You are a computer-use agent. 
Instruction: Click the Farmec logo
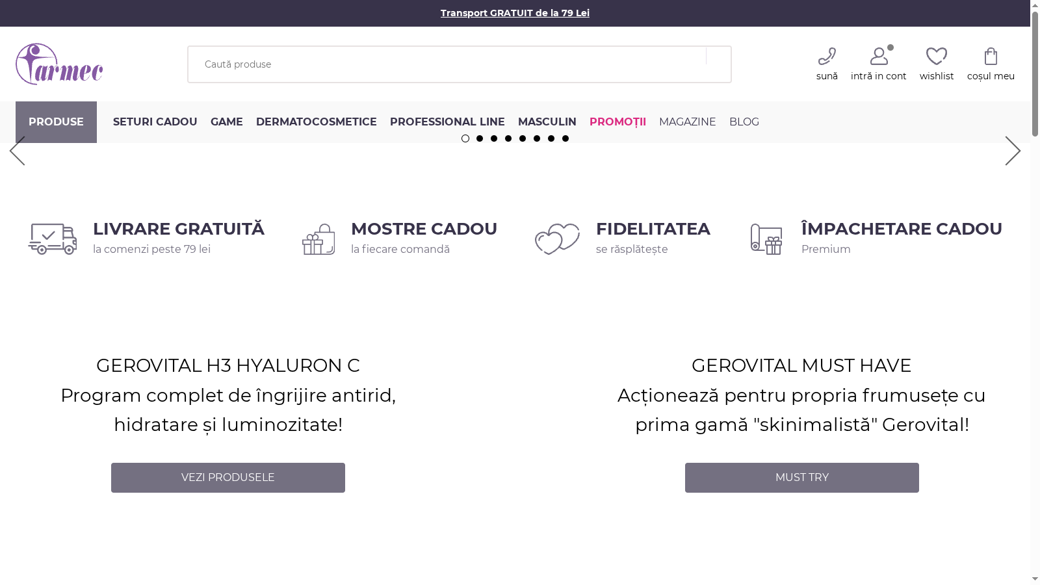tap(59, 64)
